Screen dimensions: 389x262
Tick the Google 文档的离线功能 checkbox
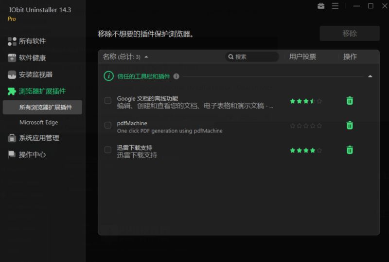[x=107, y=100]
